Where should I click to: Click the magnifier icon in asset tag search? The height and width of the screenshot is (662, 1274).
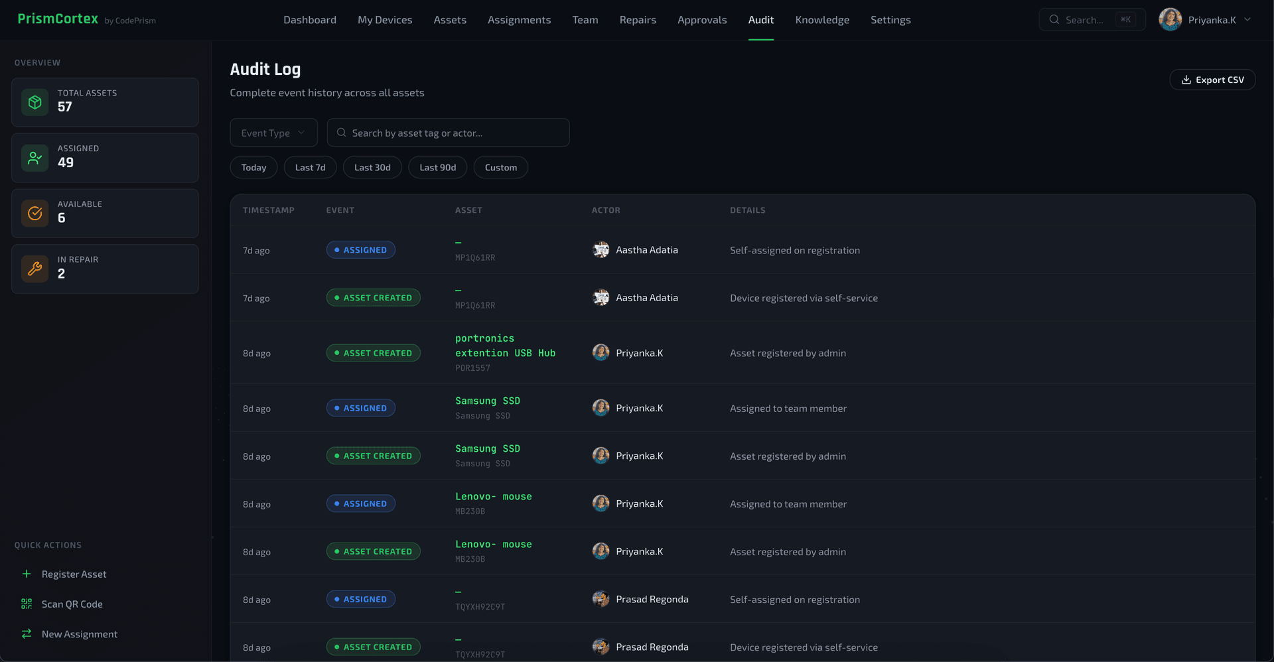(342, 133)
